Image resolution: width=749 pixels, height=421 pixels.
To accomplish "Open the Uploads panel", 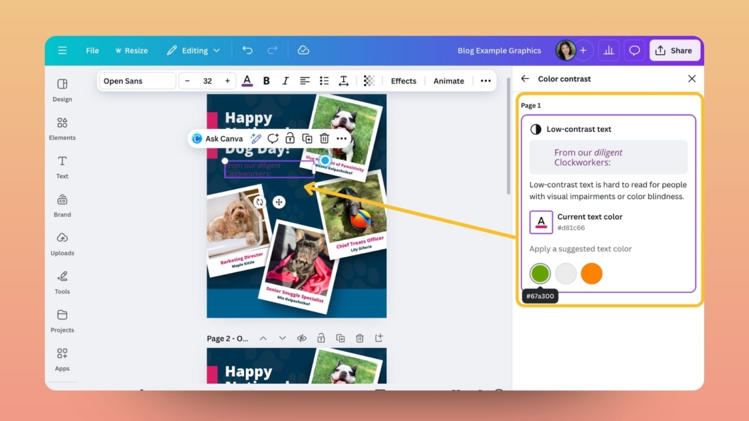I will 62,243.
